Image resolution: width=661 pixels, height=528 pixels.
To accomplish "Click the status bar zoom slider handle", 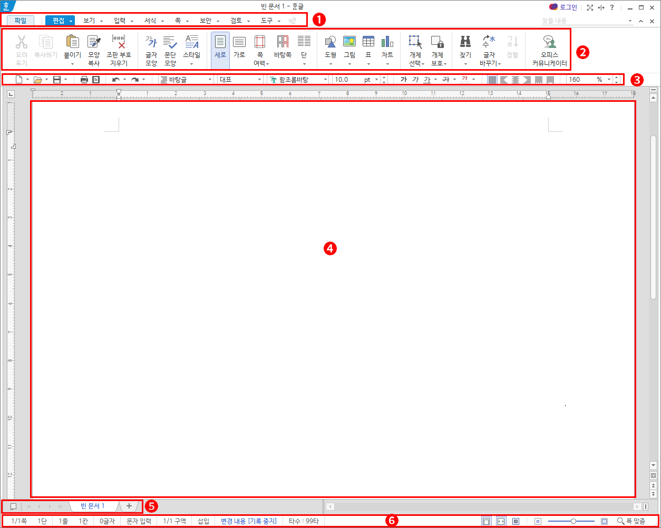I will point(573,521).
